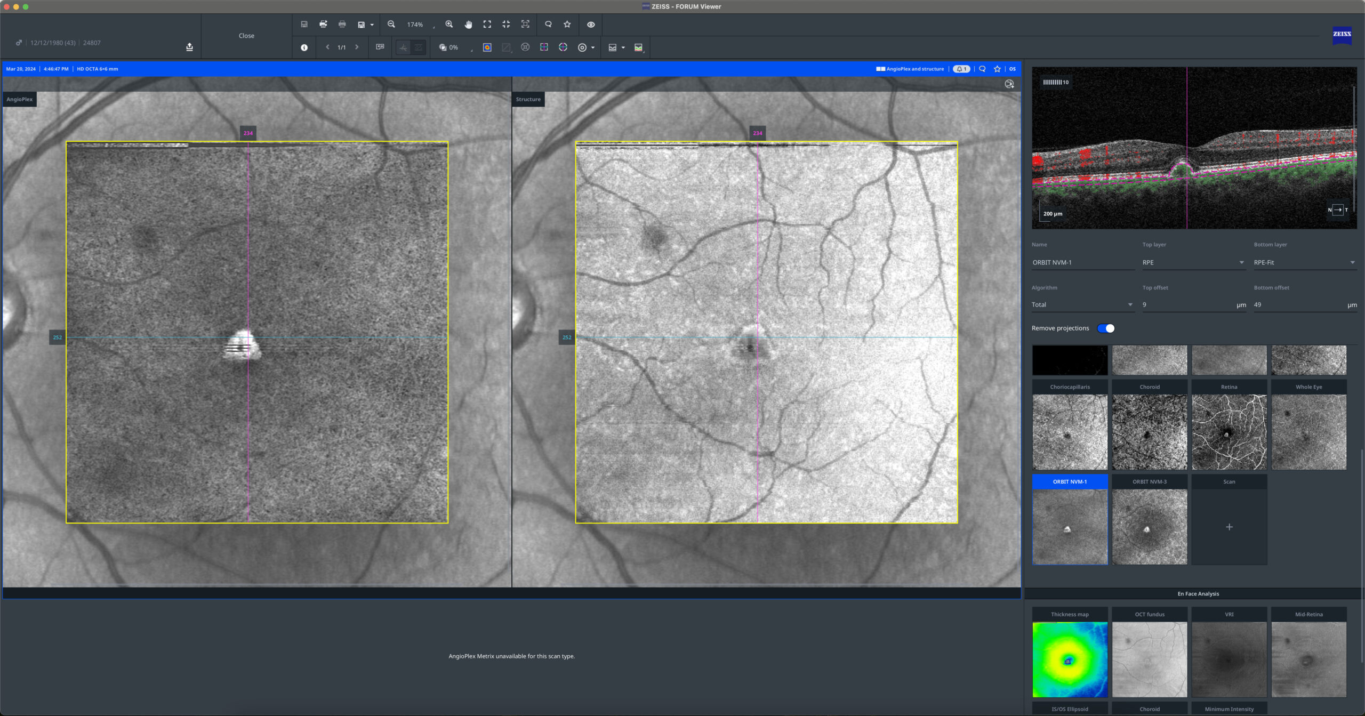Click the zoom in magnifier
1365x716 pixels.
coord(449,25)
